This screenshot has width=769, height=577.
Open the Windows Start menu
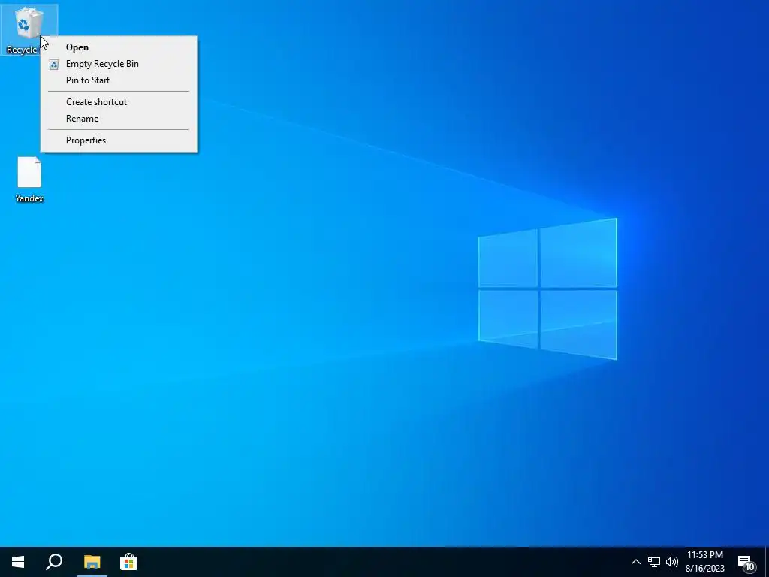(18, 562)
